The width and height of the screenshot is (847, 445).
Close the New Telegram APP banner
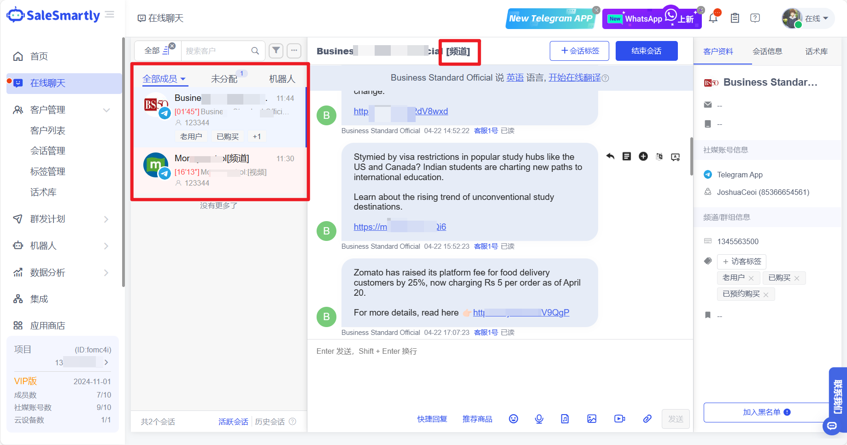pos(596,10)
